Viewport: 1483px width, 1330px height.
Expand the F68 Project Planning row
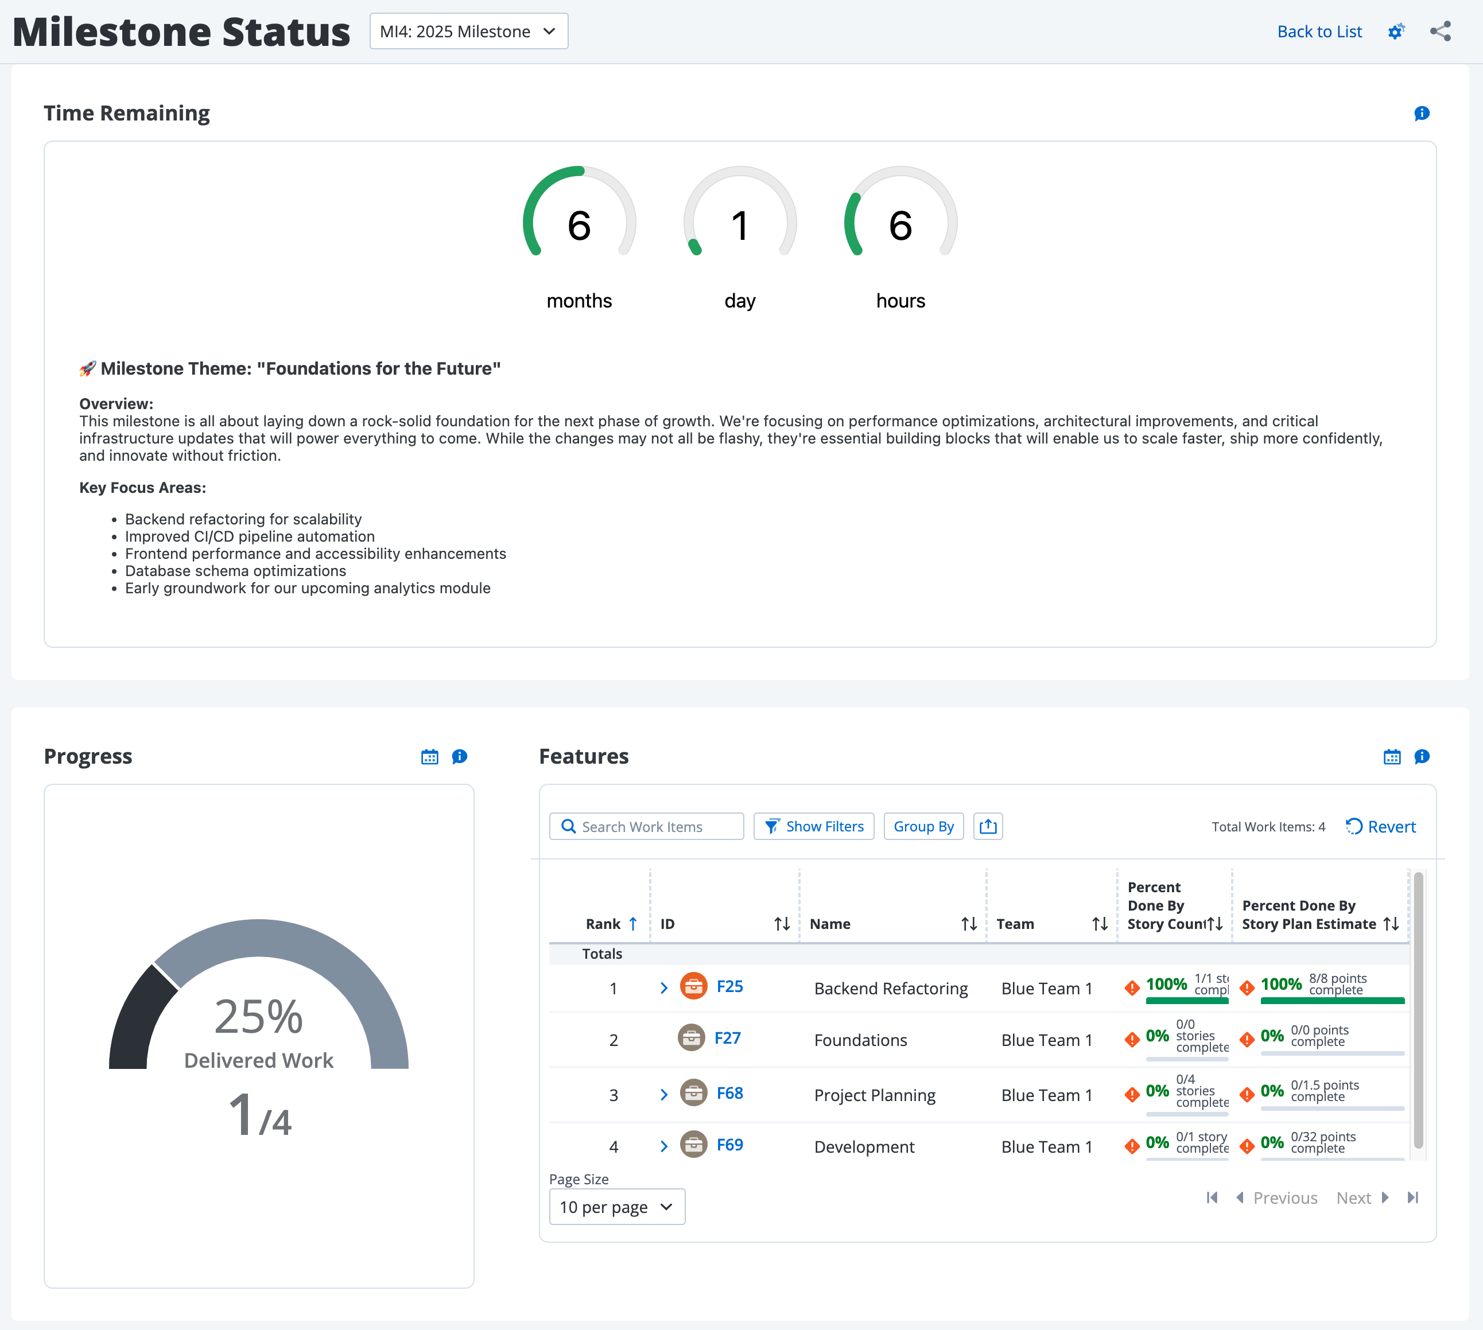(x=663, y=1094)
